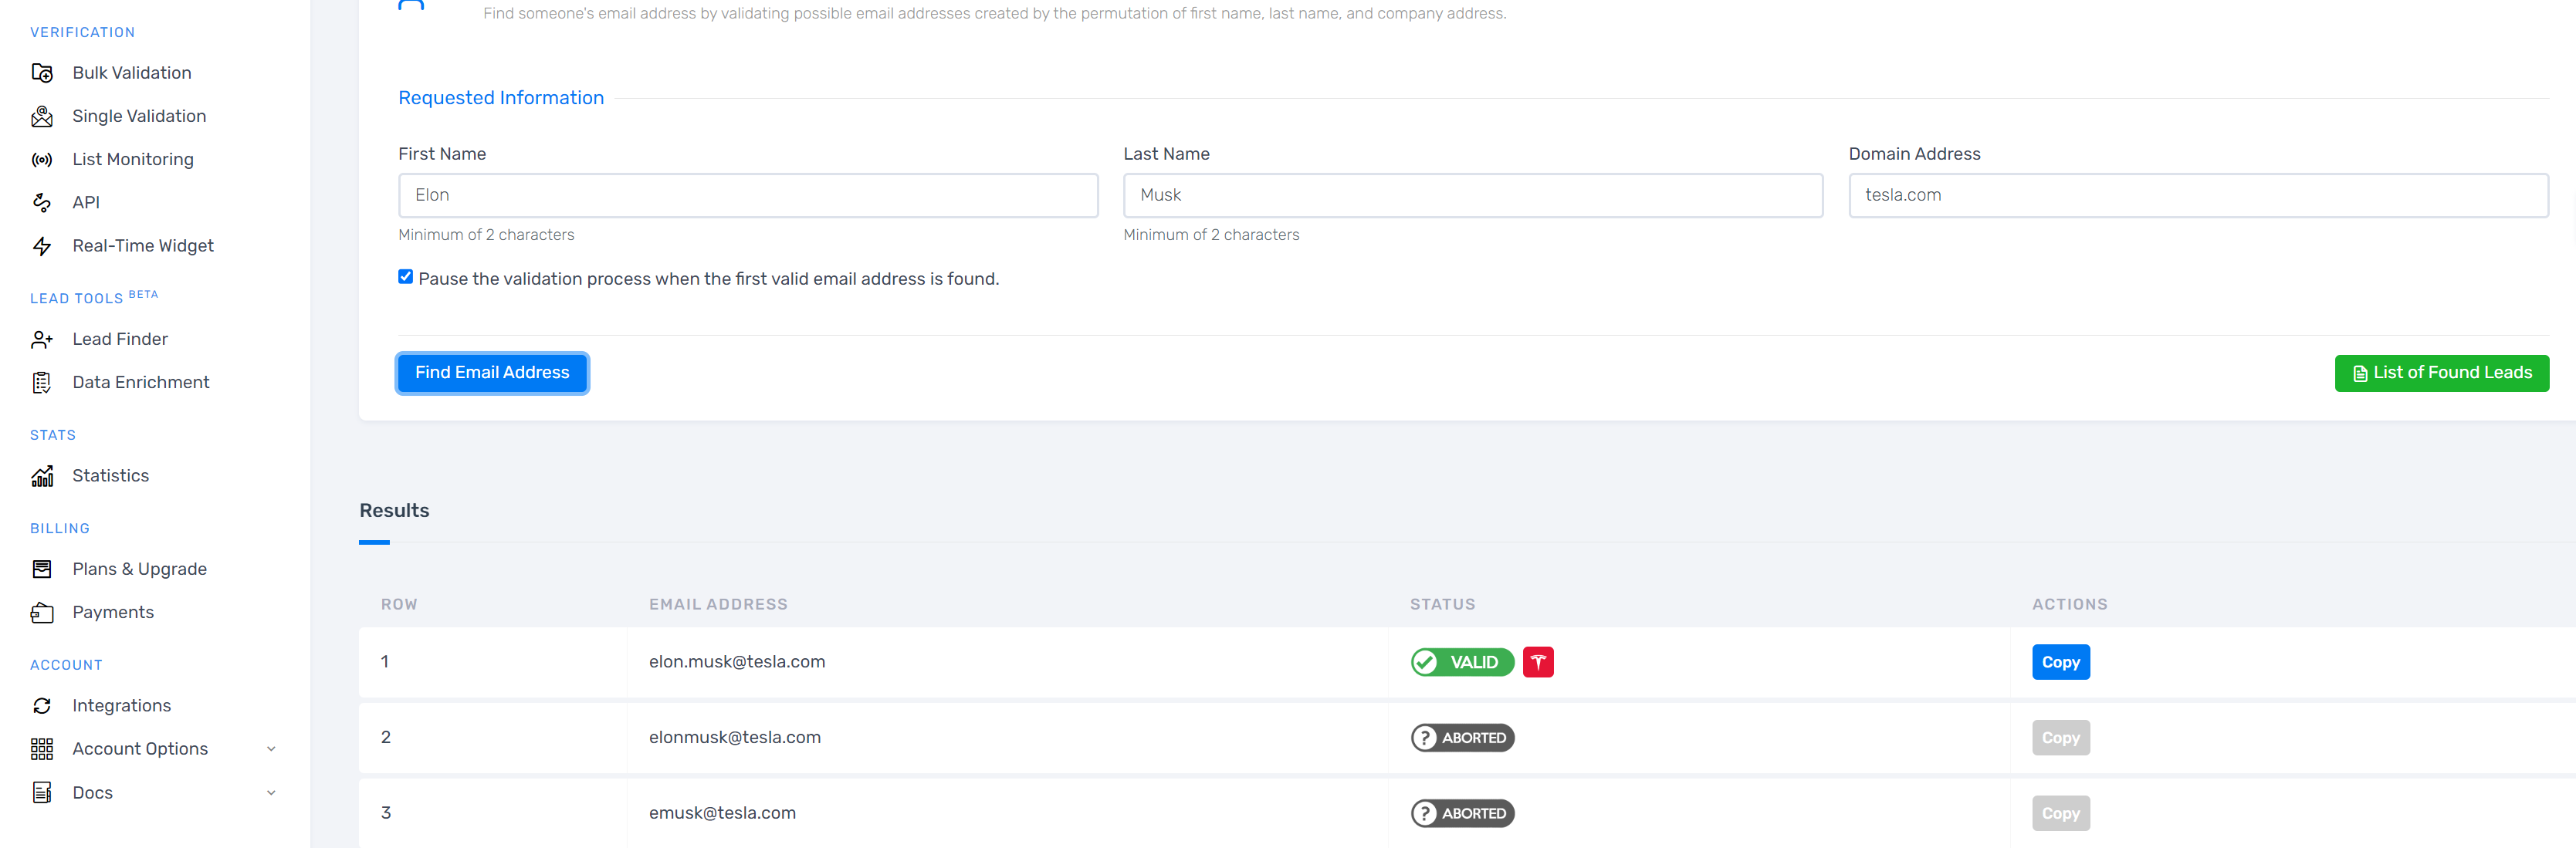Viewport: 2576px width, 848px height.
Task: Click the red Tesla filter icon beside VALID
Action: (1538, 661)
